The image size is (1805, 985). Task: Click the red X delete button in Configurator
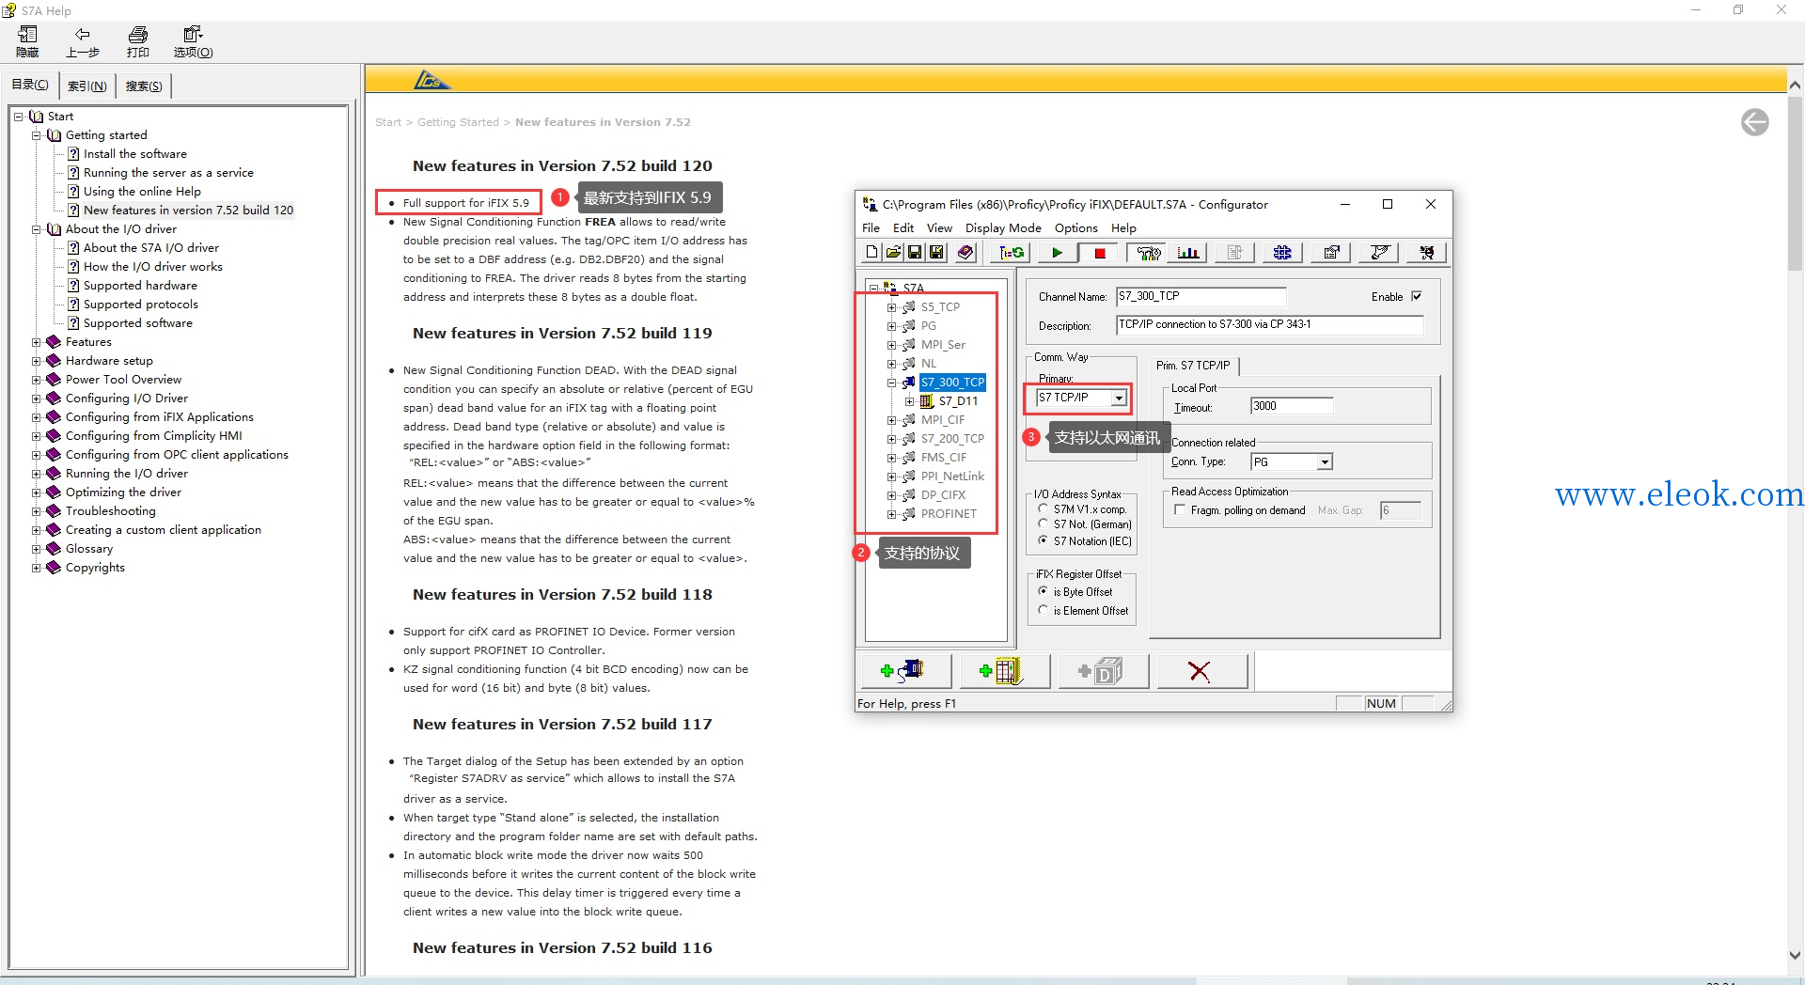click(x=1201, y=671)
